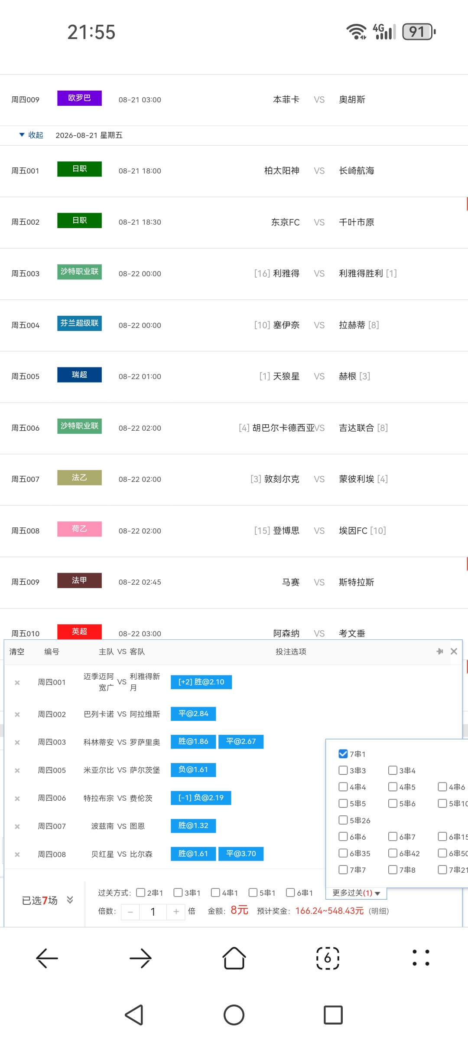
Task: Open the browser four-dot menu
Action: 421,958
